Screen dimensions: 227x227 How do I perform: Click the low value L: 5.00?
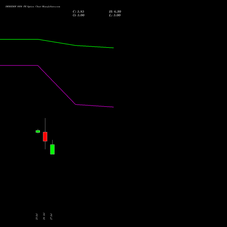115,15
